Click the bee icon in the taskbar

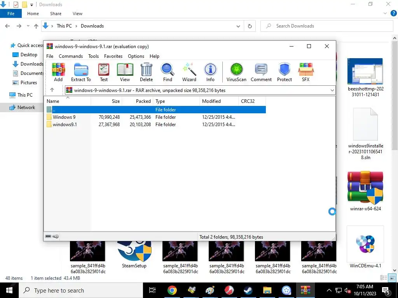click(191, 290)
